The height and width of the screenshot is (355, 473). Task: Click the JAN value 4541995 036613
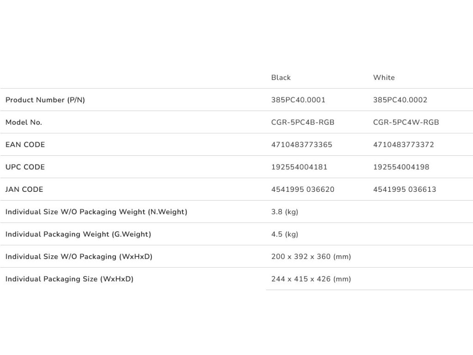[405, 190]
